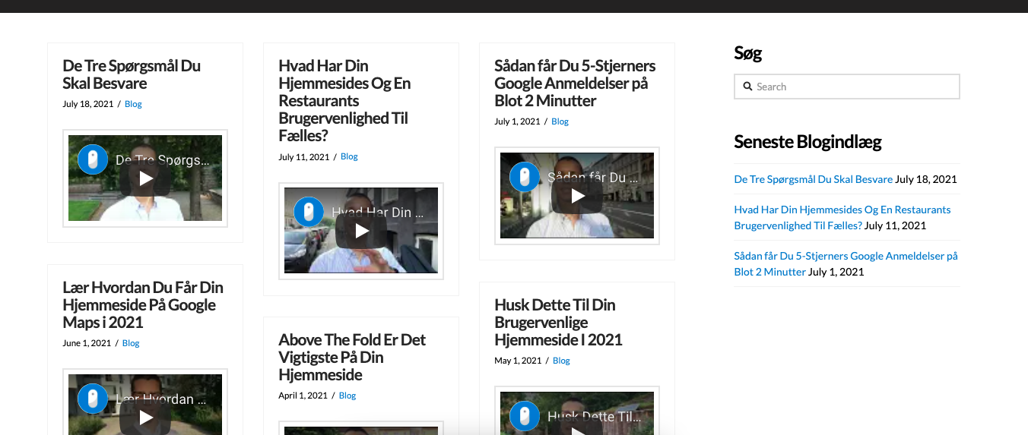Open post Husk Dette Til Din Brugervenlige Hjemmeside
Screen dimensions: 1028x435
coord(558,322)
